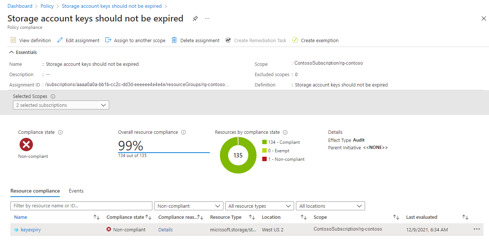Click the yellow-green Exempt legend swatch

(x=264, y=150)
